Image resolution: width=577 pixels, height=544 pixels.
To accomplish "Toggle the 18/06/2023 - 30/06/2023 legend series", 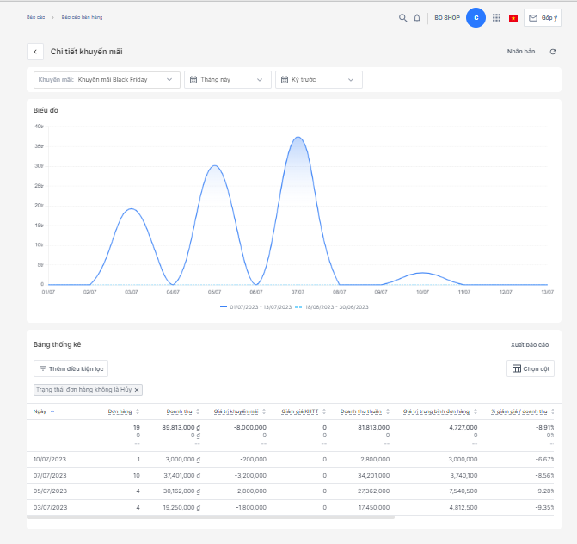I will (336, 306).
